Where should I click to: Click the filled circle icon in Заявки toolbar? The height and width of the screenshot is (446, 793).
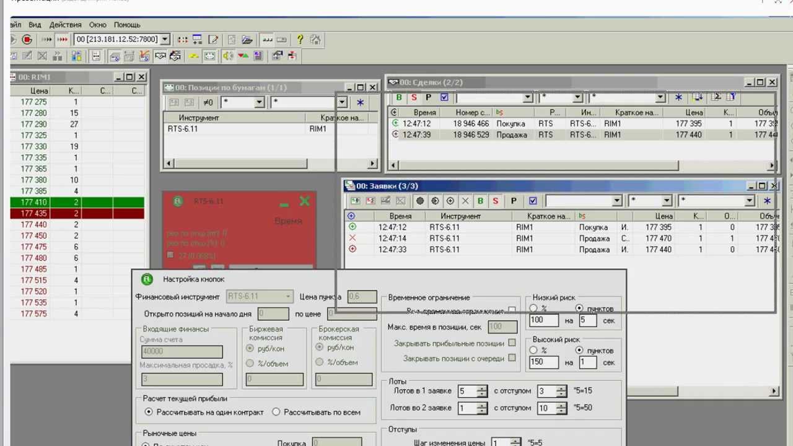(420, 201)
